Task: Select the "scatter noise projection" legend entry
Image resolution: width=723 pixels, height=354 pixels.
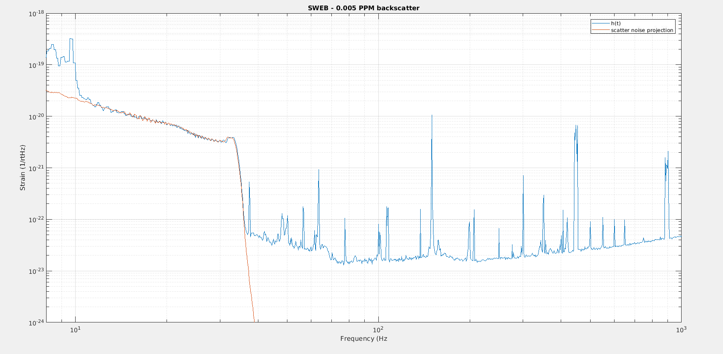Action: [642, 30]
